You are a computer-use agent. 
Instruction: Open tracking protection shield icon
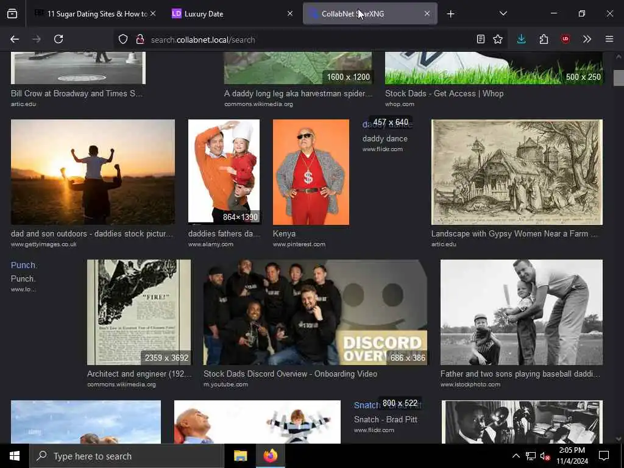[x=123, y=39]
